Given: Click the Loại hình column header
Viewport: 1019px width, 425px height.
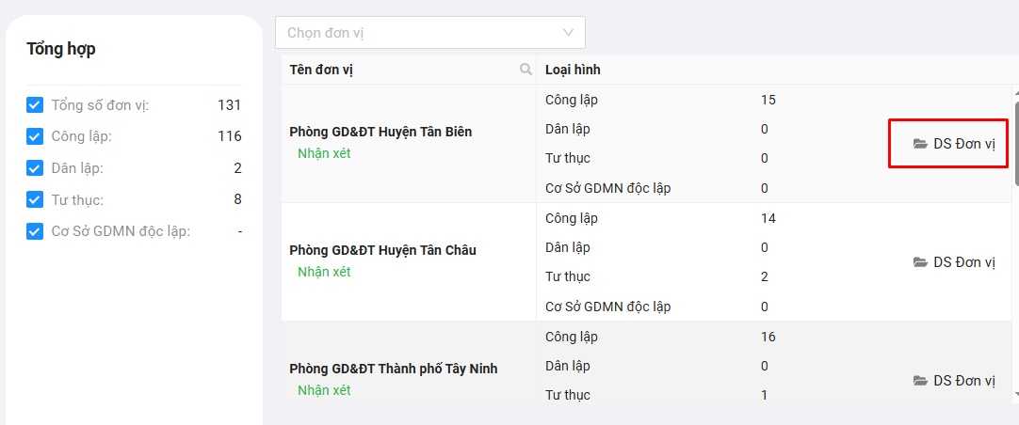Looking at the screenshot, I should point(573,70).
